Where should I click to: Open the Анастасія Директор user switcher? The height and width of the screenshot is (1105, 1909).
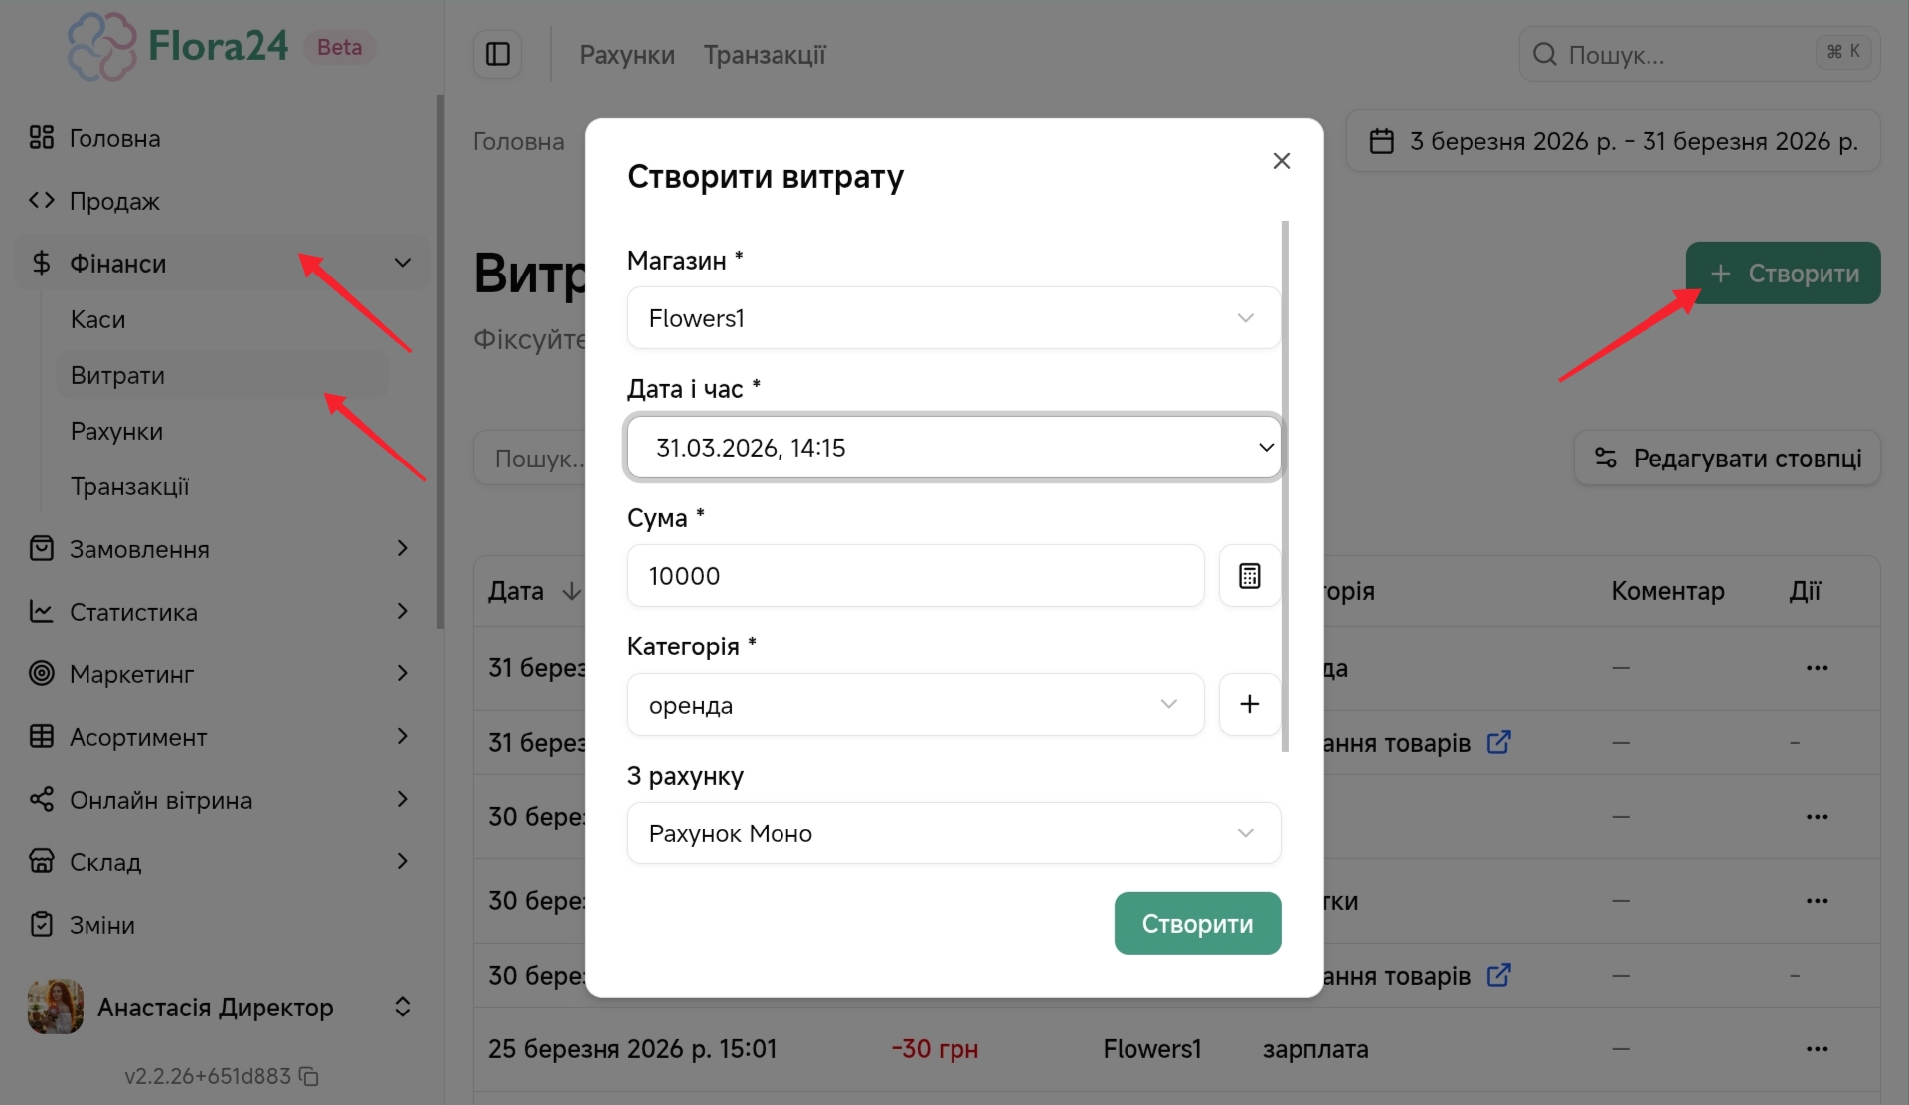tap(402, 1007)
